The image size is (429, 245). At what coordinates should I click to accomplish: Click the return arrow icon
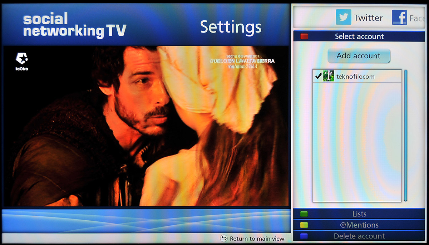click(224, 239)
